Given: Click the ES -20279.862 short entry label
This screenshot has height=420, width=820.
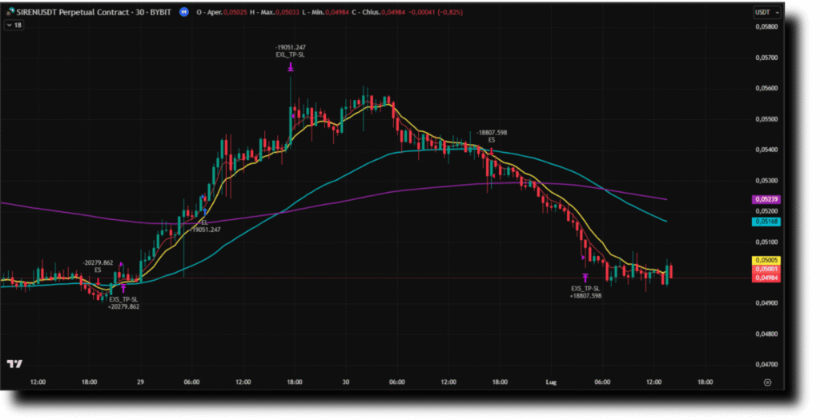Looking at the screenshot, I should click(x=98, y=266).
